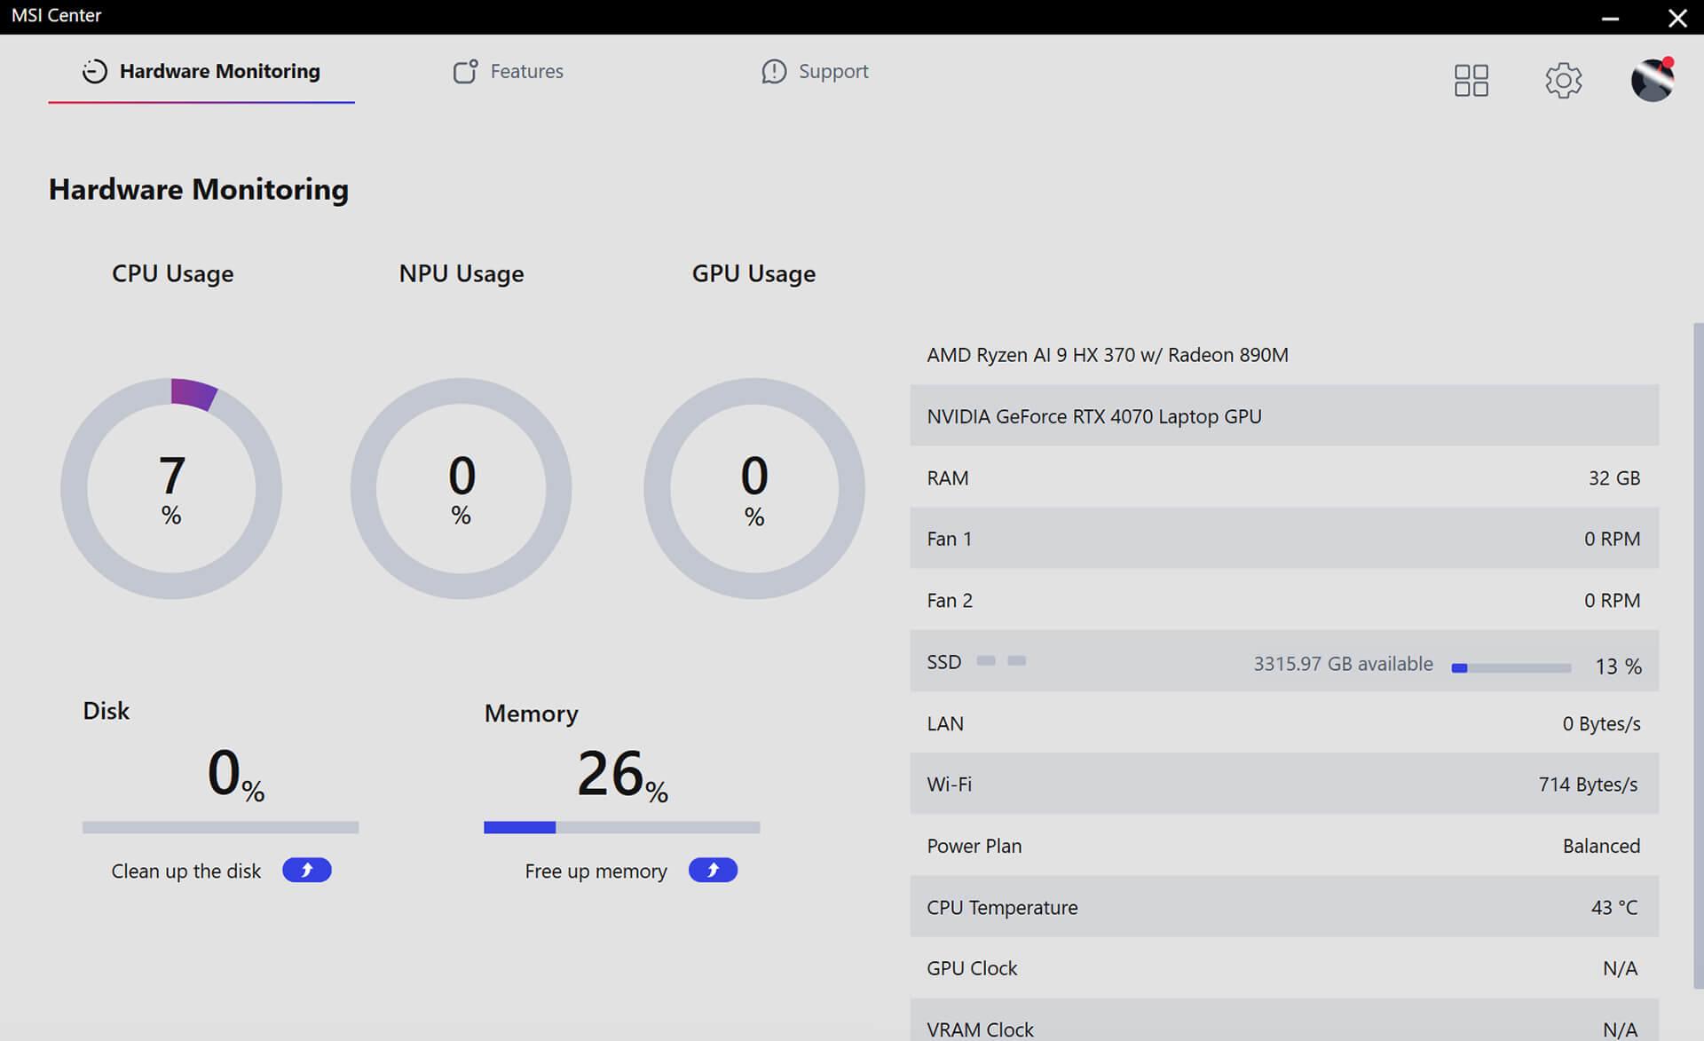
Task: Click the vertical scrollbar on the right
Action: (x=1698, y=657)
